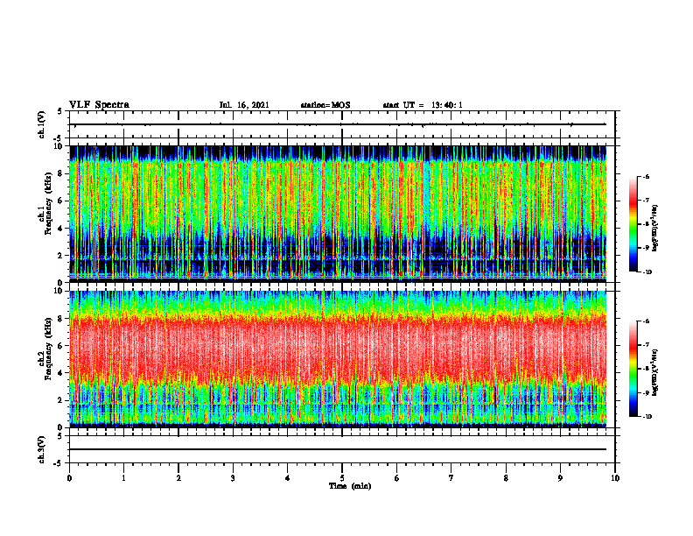Click the "VLF Spectra" plot title
Image resolution: width=693 pixels, height=536 pixels.
99,105
